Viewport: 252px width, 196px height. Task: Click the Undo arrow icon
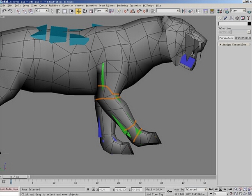(x=4, y=11)
